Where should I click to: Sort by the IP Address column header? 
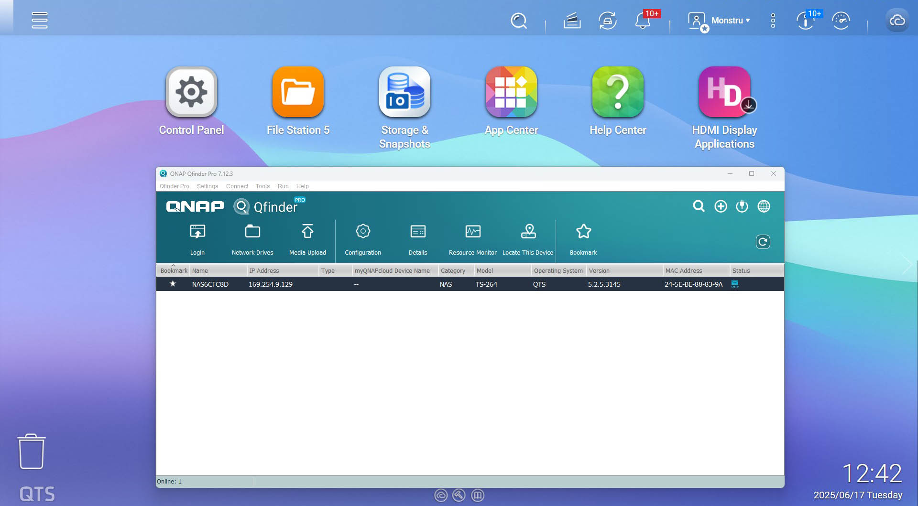point(283,270)
